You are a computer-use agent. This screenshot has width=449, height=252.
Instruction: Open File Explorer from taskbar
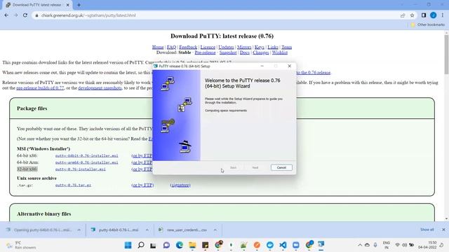[192, 245]
